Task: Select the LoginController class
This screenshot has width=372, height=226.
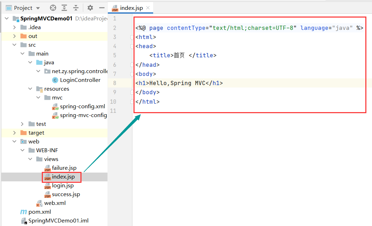Action: point(80,80)
